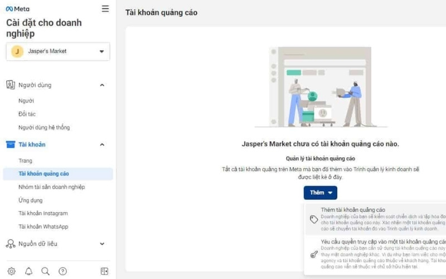Select Người in the sidebar

point(26,101)
